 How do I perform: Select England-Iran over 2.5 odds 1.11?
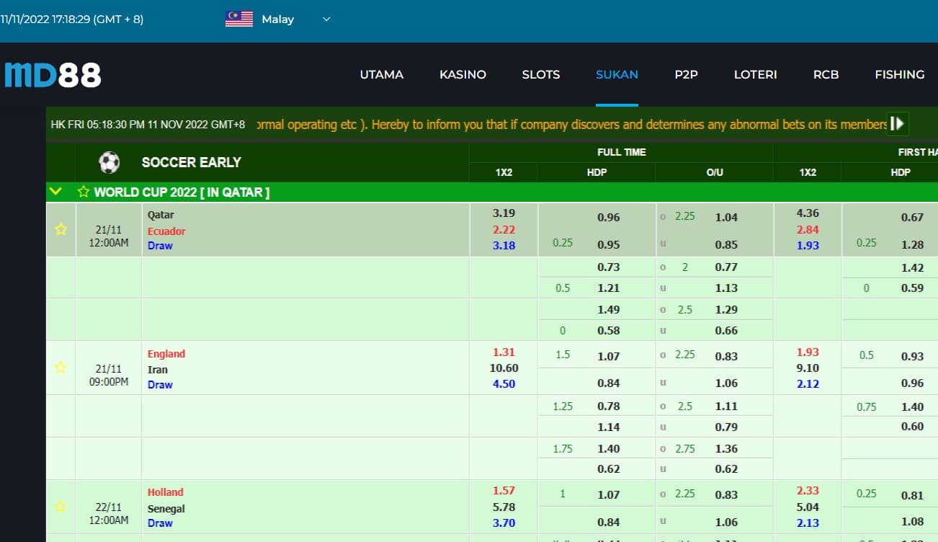[726, 406]
